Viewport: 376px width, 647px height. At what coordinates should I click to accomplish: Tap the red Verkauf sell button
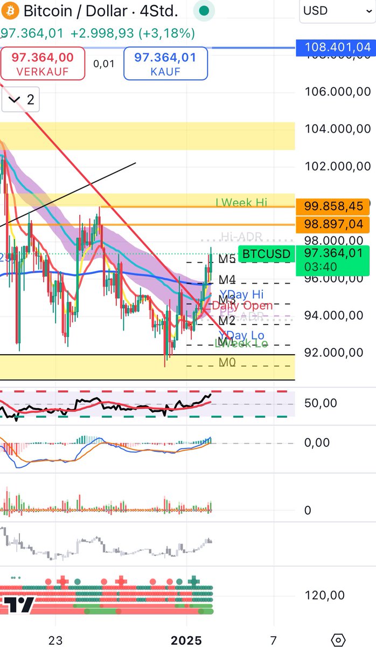coord(43,63)
